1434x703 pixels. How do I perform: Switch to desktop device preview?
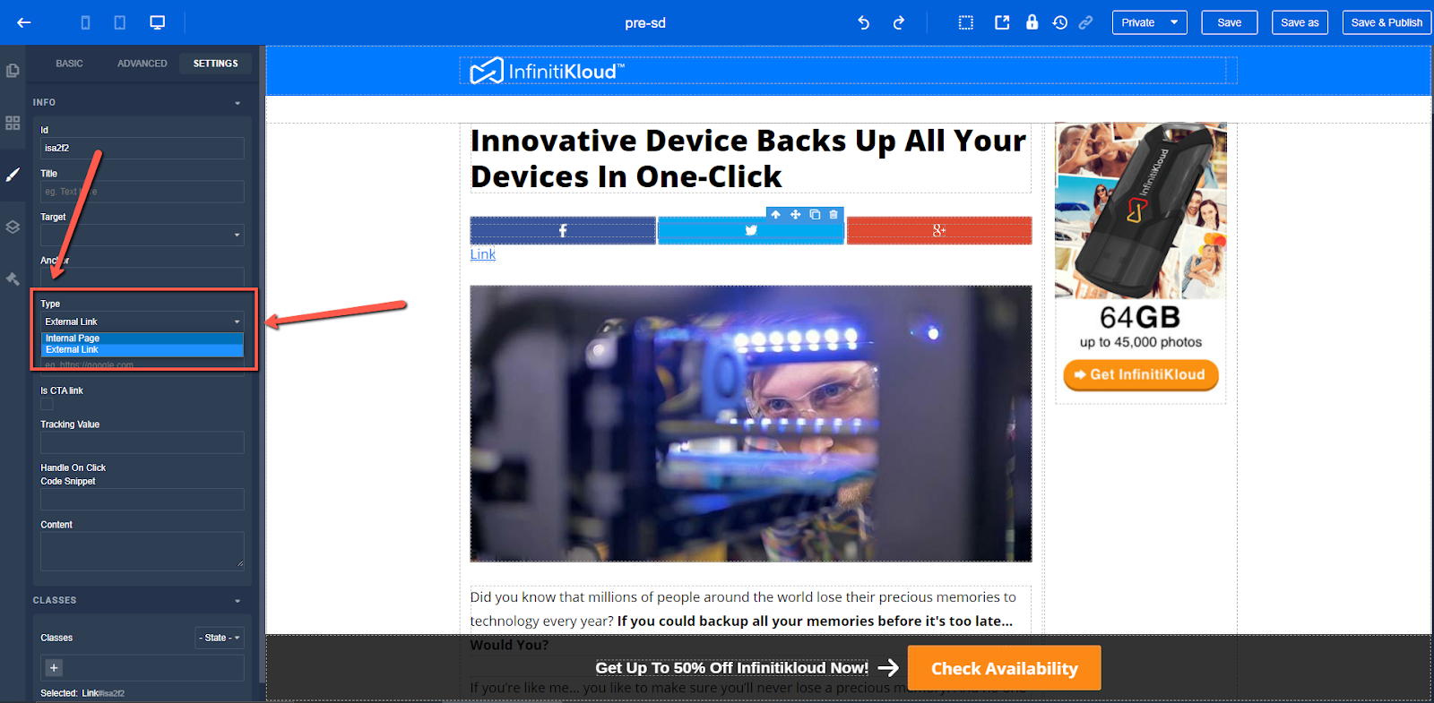[x=157, y=22]
